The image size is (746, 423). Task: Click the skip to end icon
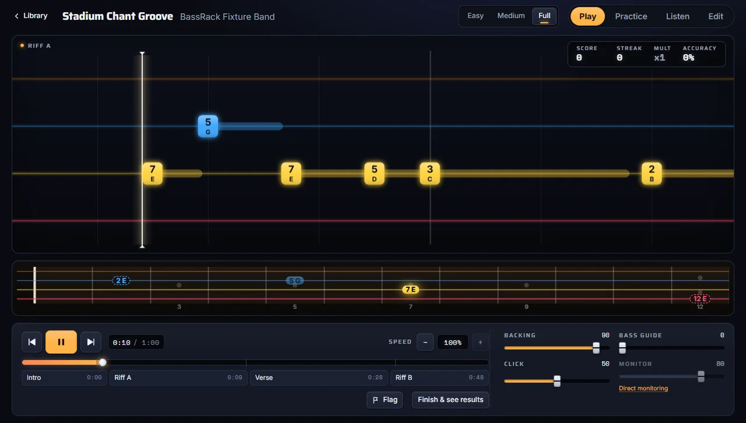91,342
